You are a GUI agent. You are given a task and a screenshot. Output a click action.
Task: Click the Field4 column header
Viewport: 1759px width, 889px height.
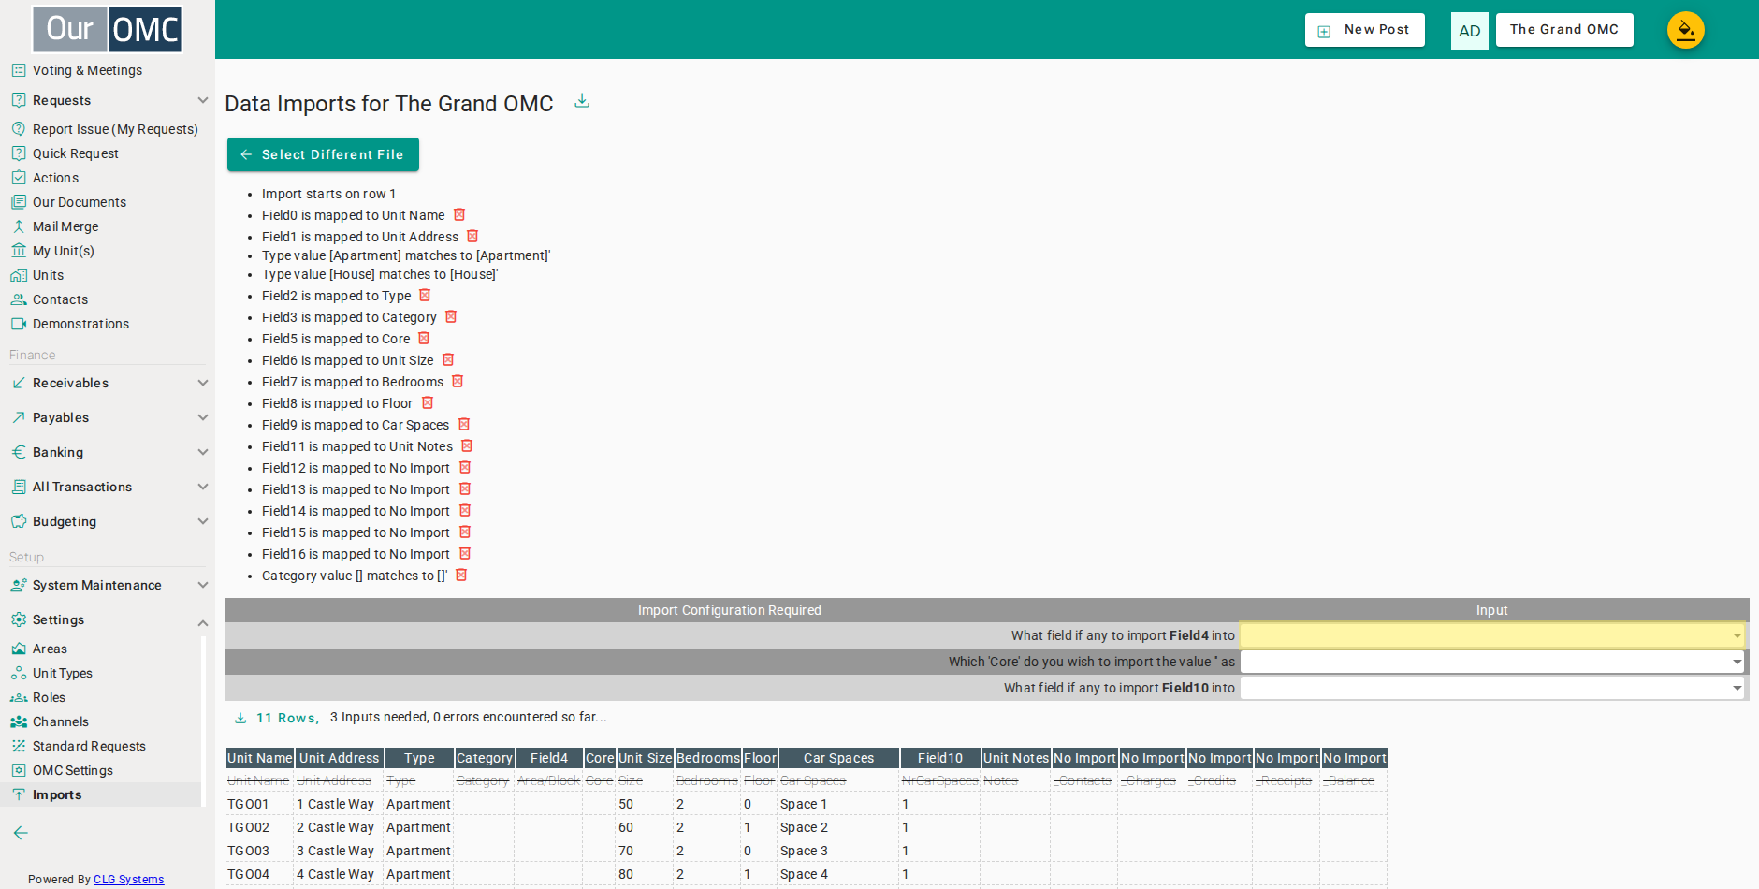coord(549,758)
